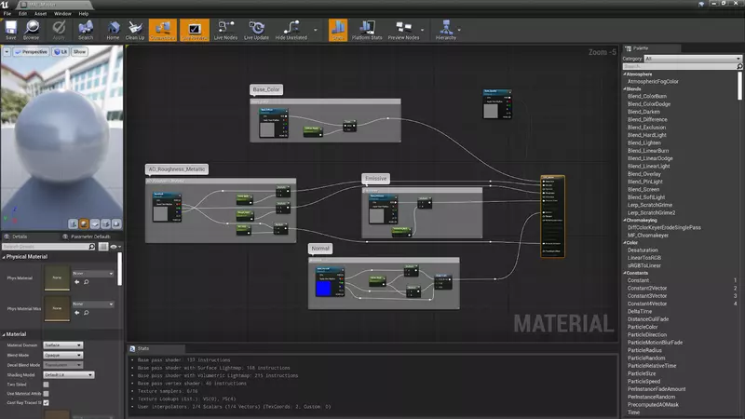The width and height of the screenshot is (745, 419).
Task: Collapse the Physical Material section
Action: [x=4, y=257]
